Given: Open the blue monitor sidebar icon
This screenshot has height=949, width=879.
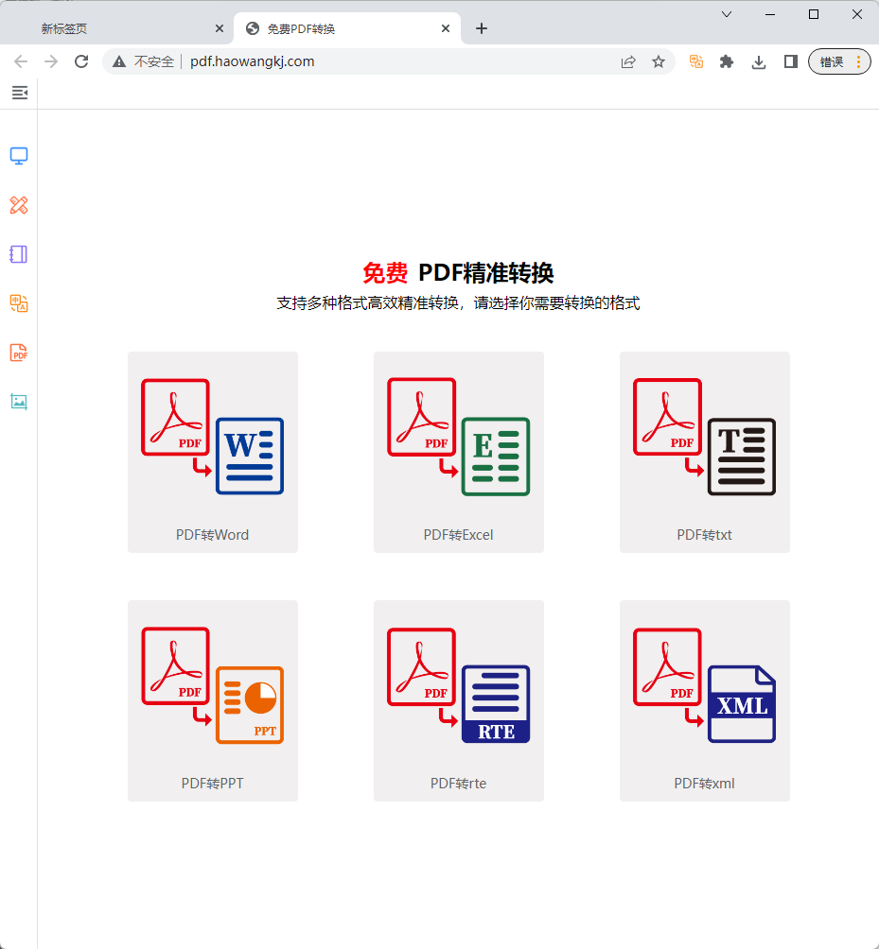Looking at the screenshot, I should (x=19, y=156).
